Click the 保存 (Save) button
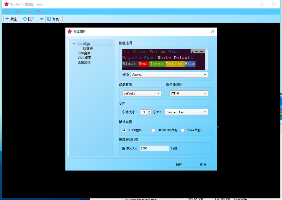Screen dimensions: 282x200 click(179, 164)
